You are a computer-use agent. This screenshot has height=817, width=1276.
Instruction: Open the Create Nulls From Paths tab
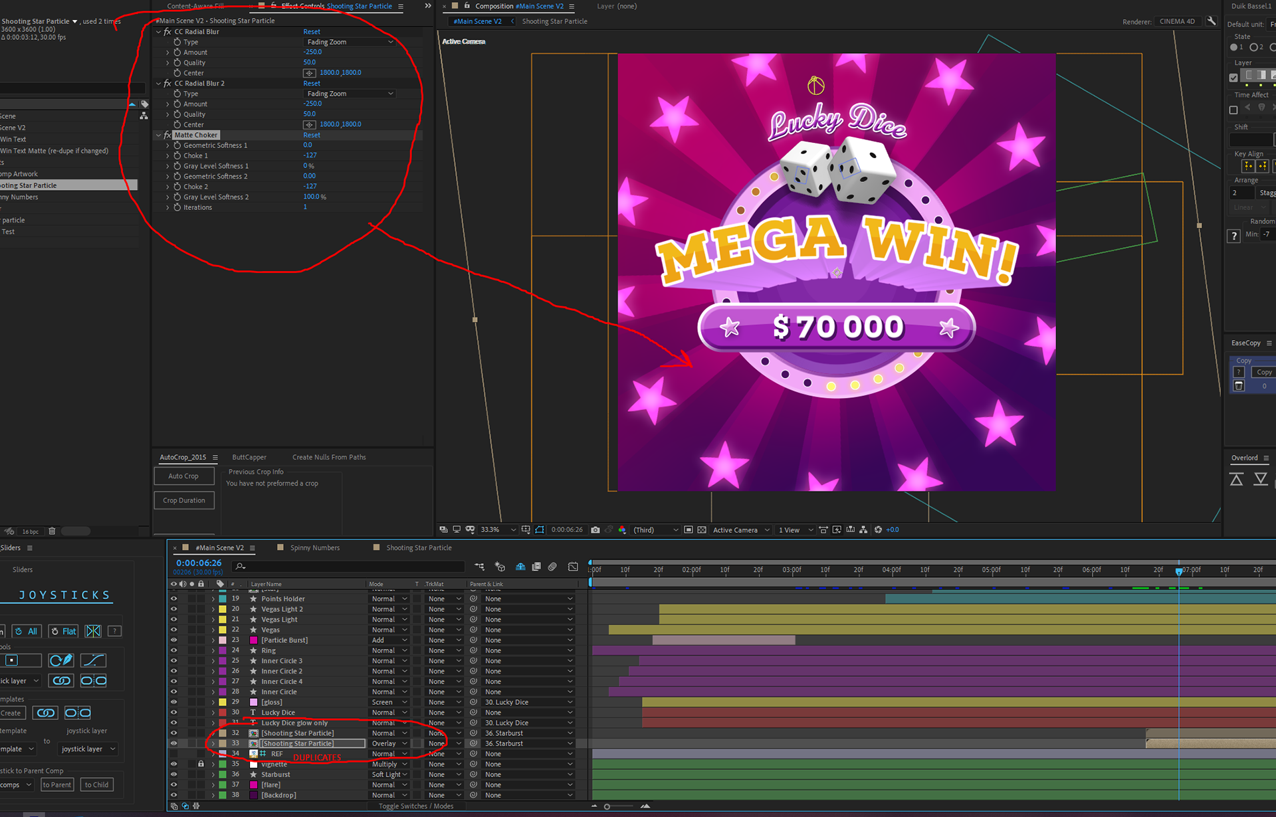pyautogui.click(x=329, y=457)
